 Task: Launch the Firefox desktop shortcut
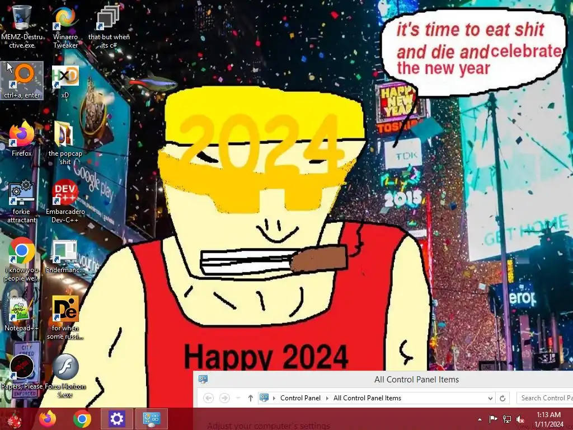(x=22, y=139)
